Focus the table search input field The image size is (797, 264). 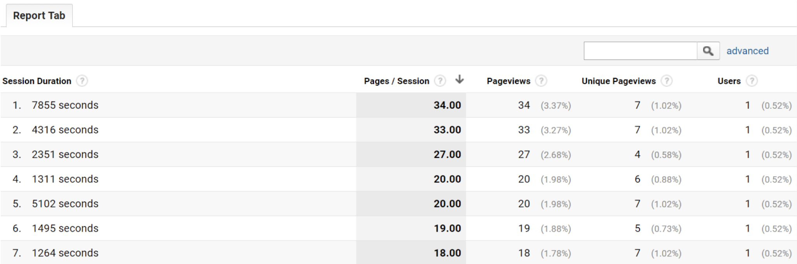click(640, 51)
